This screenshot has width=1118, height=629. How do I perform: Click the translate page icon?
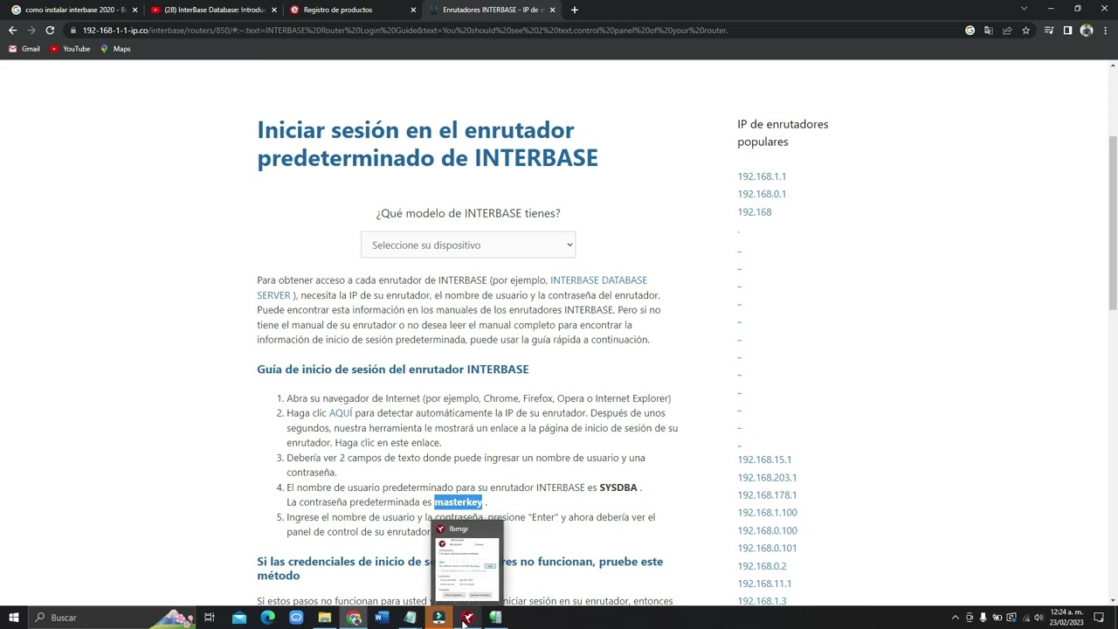[x=988, y=30]
